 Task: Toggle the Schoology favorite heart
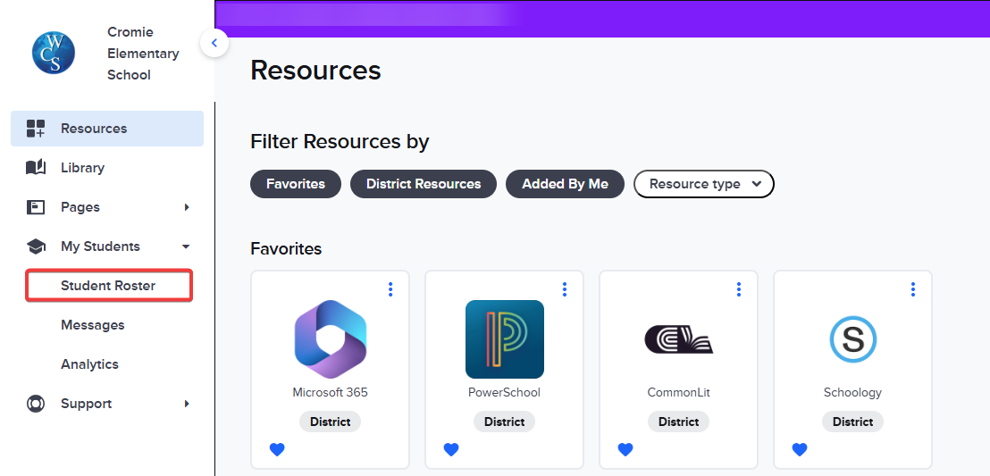[800, 449]
